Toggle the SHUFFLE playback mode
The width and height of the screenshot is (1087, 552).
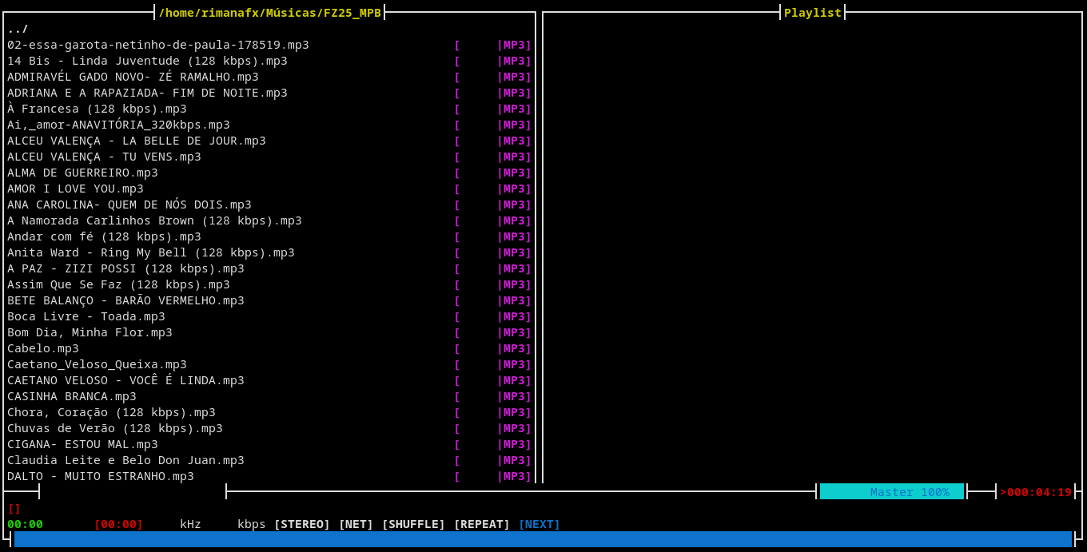coord(413,524)
